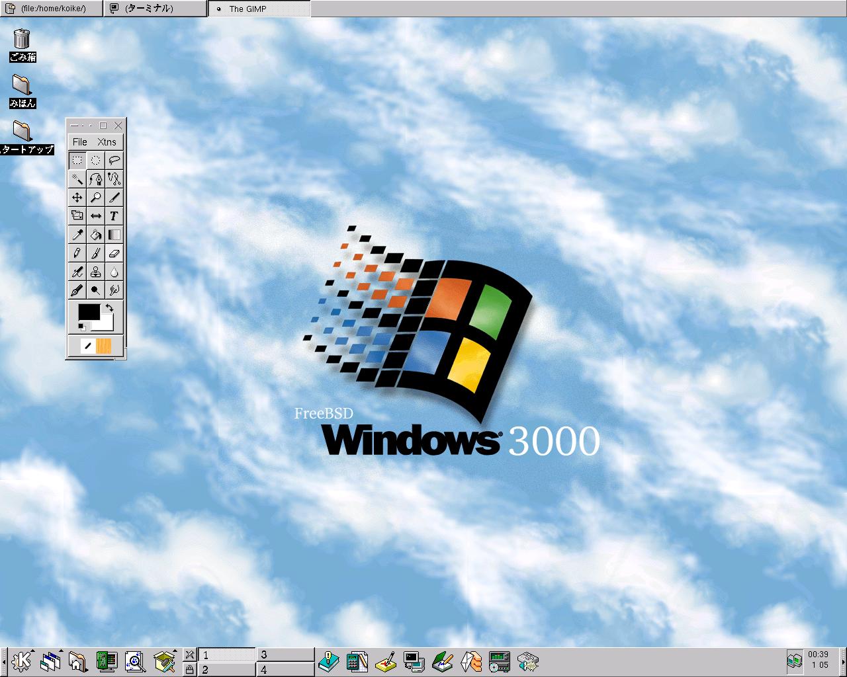Open the ごみ箱 trash desktop icon
Image resolution: width=847 pixels, height=677 pixels.
tap(22, 44)
